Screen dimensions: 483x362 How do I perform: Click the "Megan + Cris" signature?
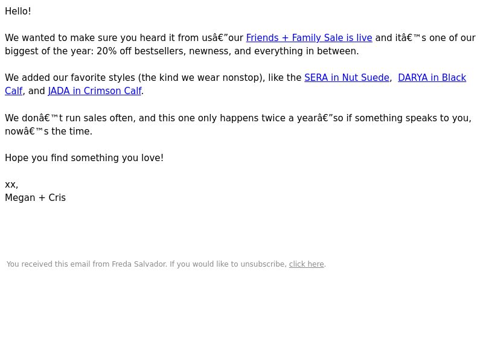[36, 198]
